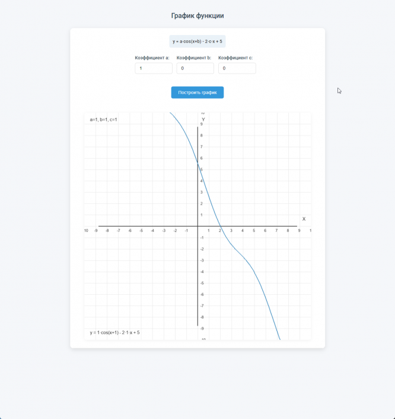Click the График функции page heading
Screen dimensions: 395x419
pos(197,16)
